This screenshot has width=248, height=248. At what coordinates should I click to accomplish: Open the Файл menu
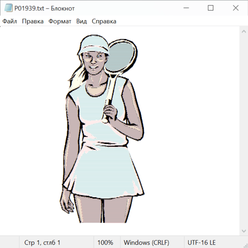click(x=10, y=21)
